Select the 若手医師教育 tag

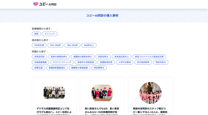143,62
